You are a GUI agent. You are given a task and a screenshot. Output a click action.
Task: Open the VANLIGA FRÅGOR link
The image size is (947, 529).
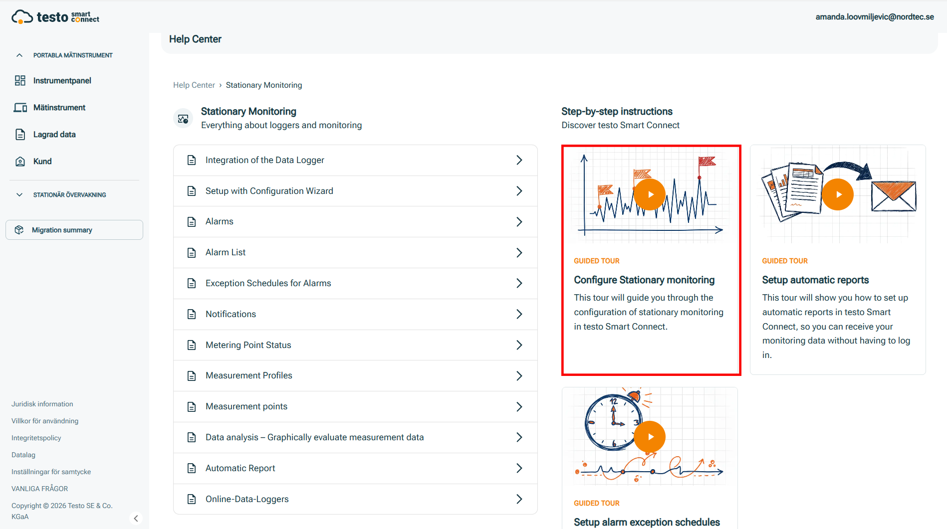click(x=40, y=489)
